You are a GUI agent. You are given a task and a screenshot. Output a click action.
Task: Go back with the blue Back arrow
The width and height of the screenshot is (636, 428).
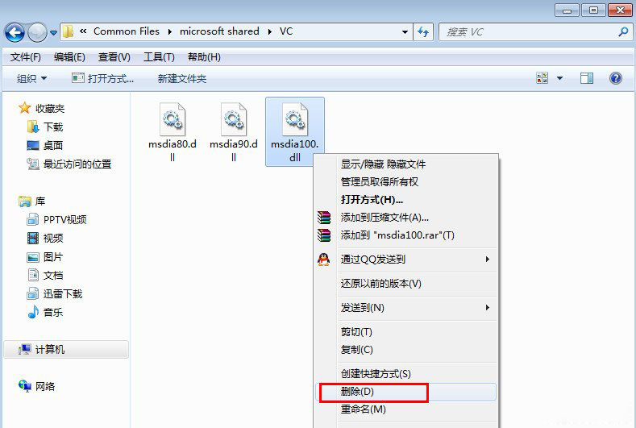coord(15,32)
